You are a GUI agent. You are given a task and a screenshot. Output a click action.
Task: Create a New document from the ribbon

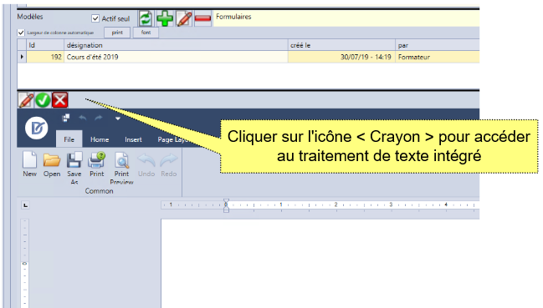[30, 164]
